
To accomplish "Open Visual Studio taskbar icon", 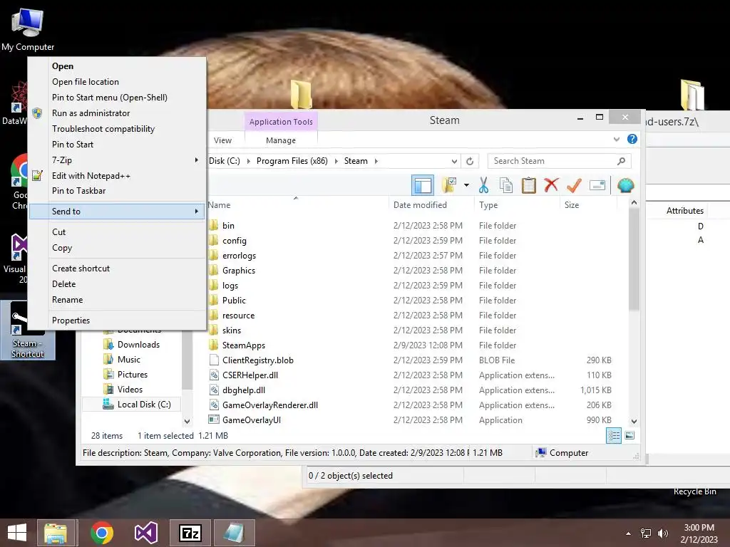I will 146,533.
